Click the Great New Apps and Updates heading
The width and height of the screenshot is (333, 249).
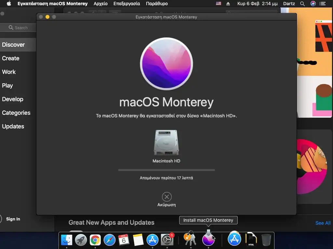point(111,222)
